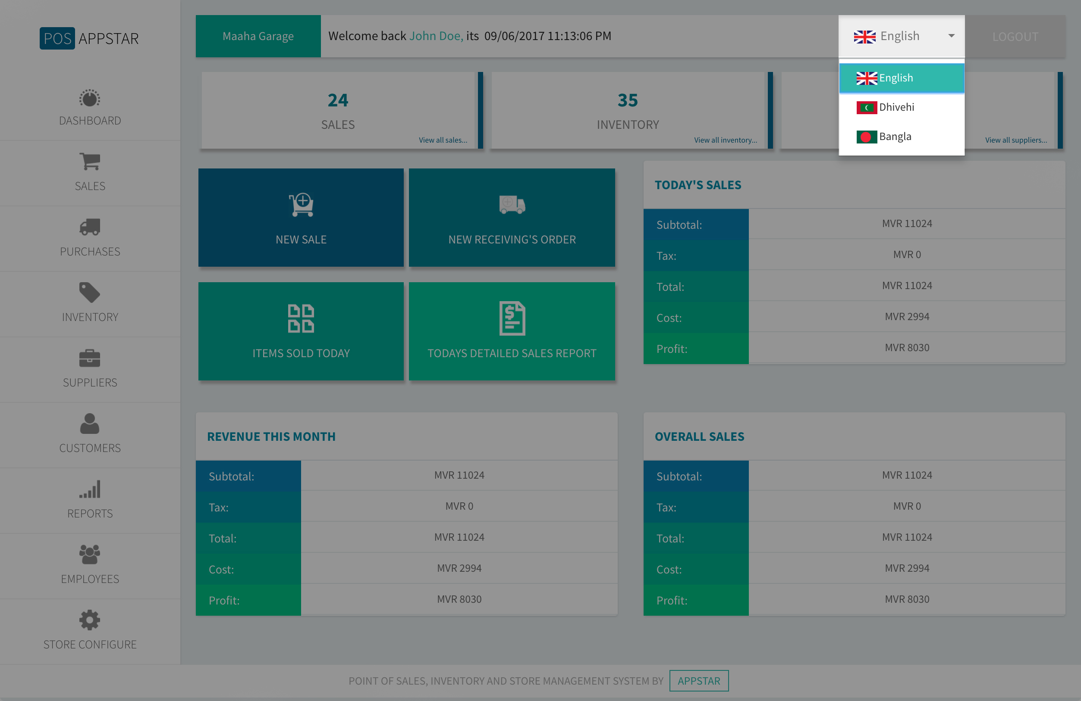Click the Purchases truck icon
This screenshot has height=701, width=1081.
pyautogui.click(x=89, y=227)
